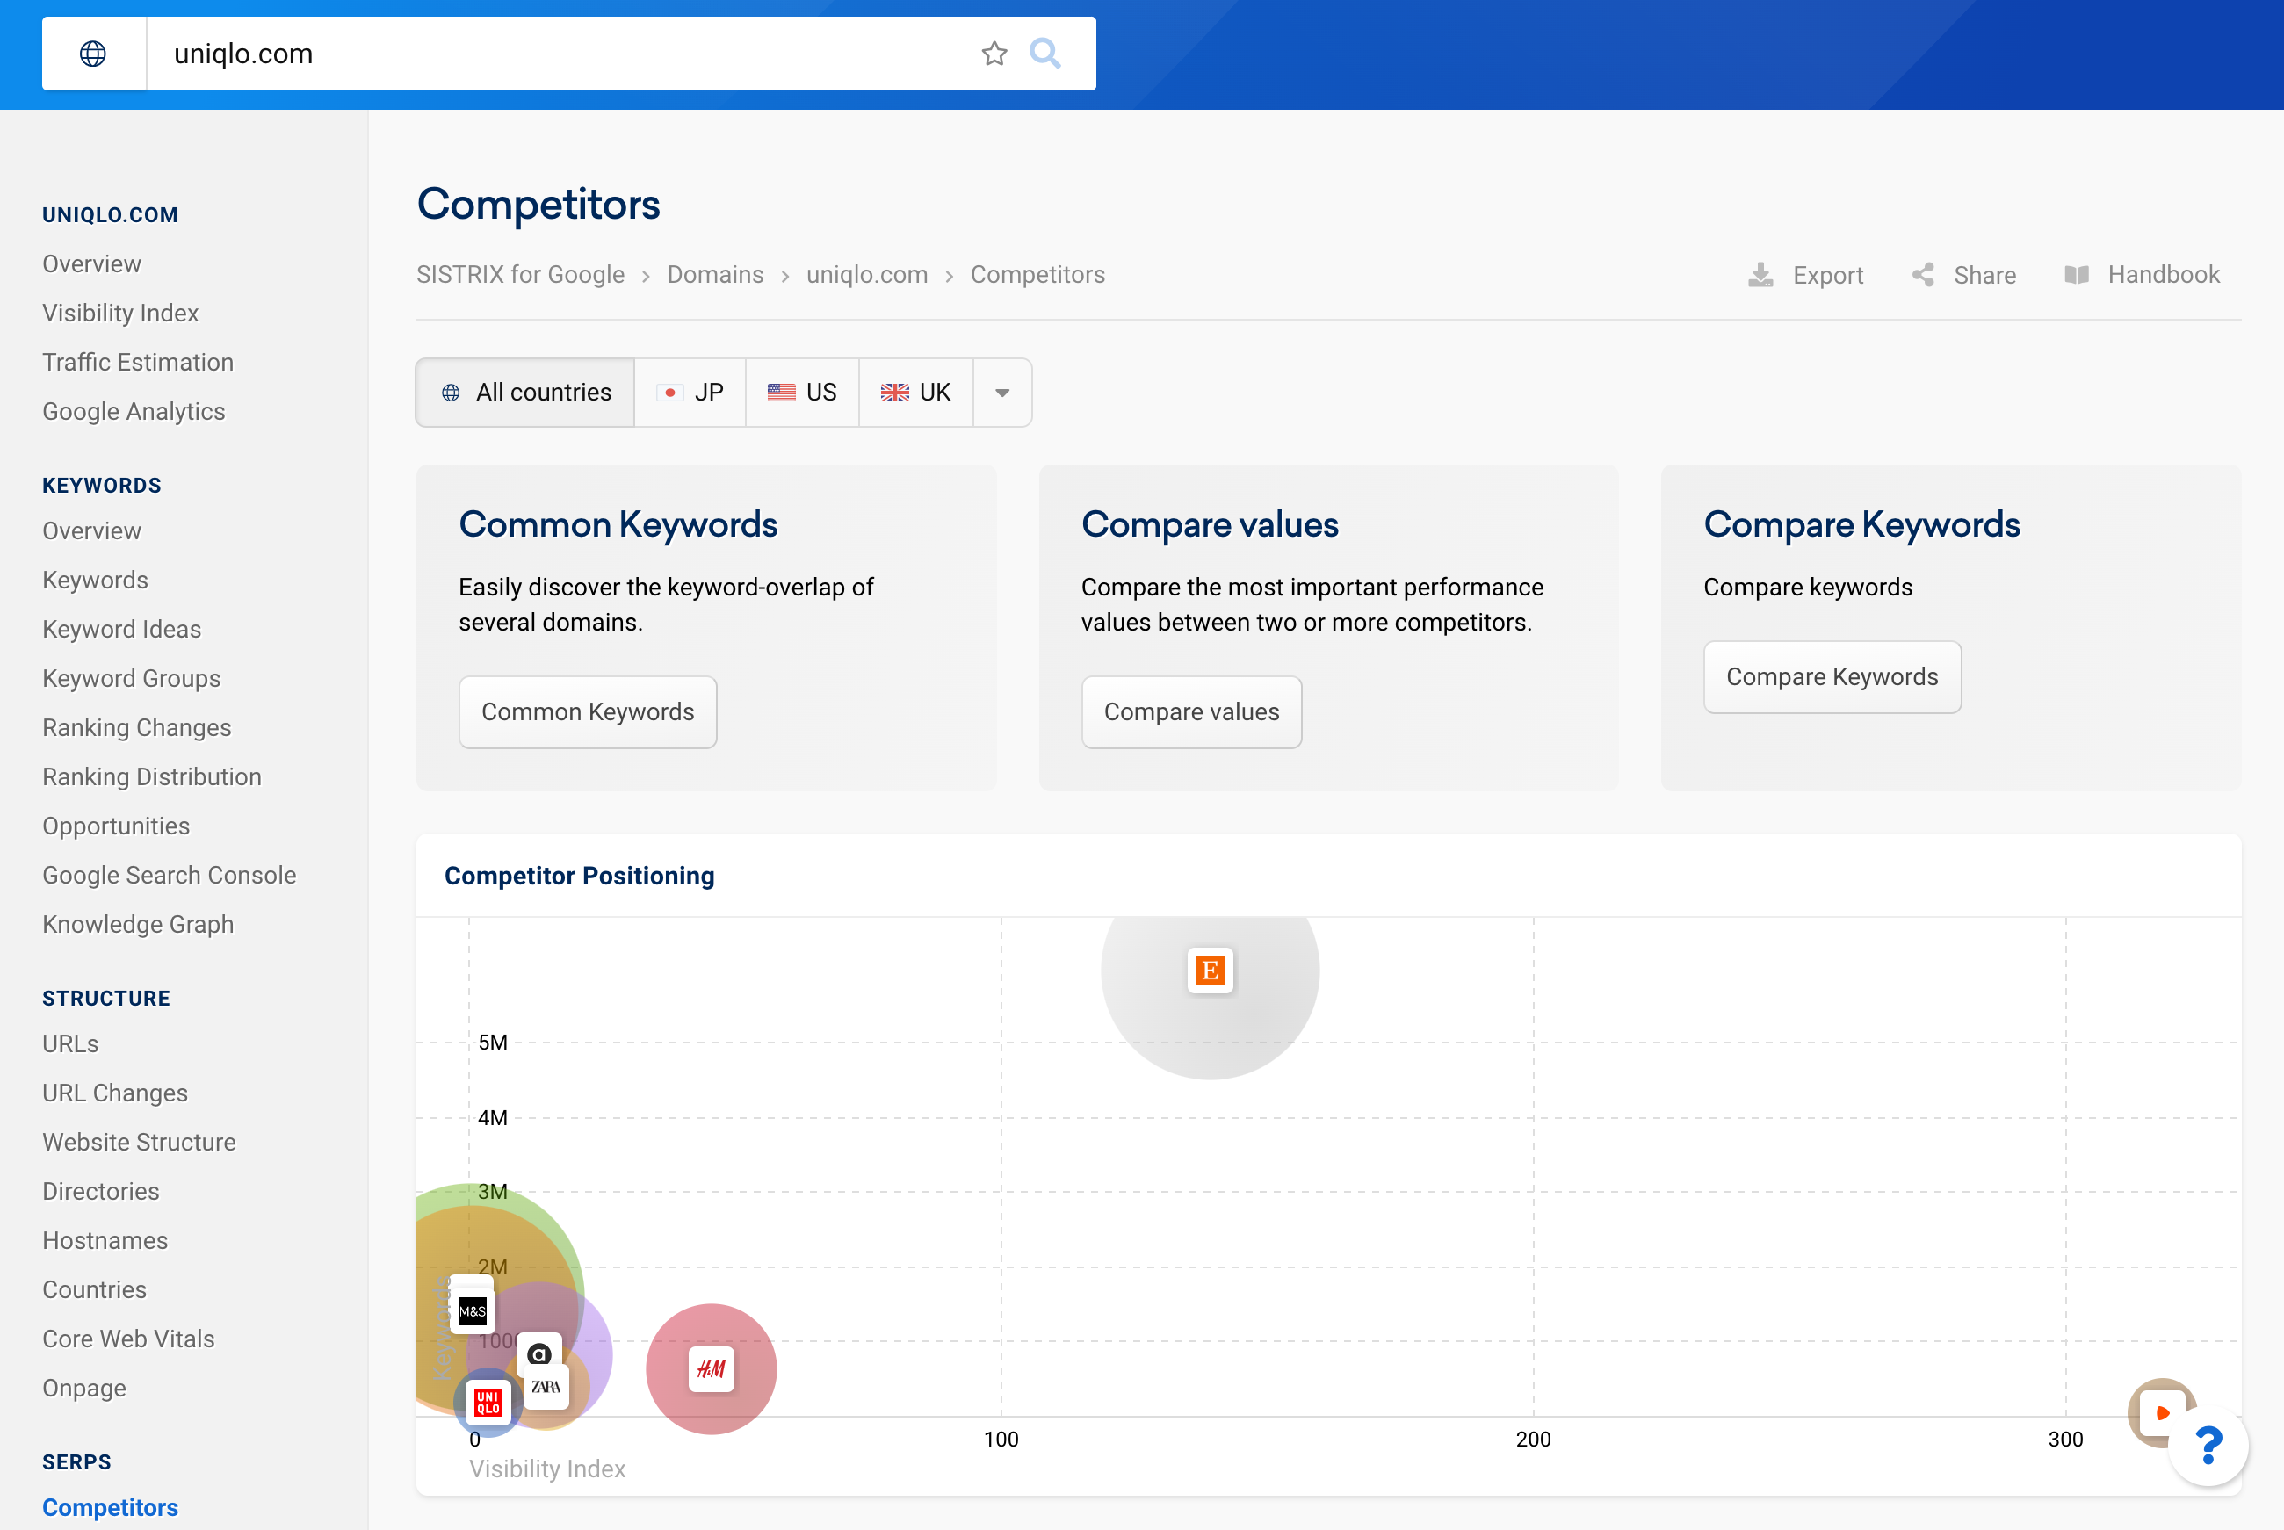This screenshot has width=2284, height=1530.
Task: Open the SISTRIX for Google breadcrumb
Action: pyautogui.click(x=520, y=275)
